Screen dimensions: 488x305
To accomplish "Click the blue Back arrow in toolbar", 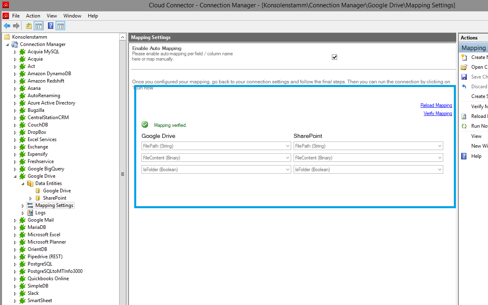I will [x=7, y=26].
